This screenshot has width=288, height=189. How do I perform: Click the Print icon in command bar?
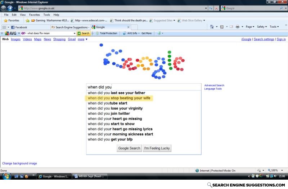click(x=238, y=27)
